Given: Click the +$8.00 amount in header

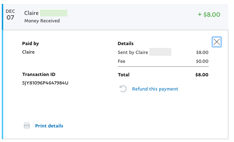Looking at the screenshot, I should [x=209, y=15].
